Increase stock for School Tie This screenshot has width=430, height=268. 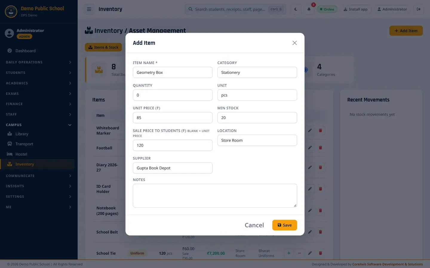[289, 253]
